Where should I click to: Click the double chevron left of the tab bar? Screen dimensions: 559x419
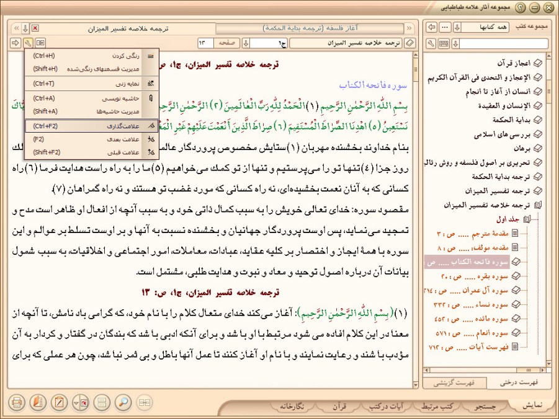(16, 28)
